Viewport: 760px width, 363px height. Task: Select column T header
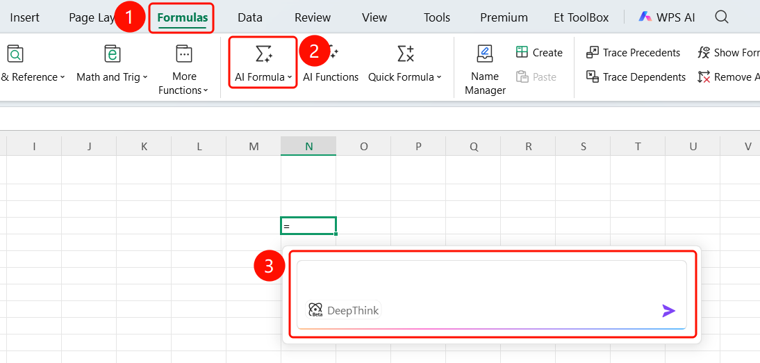tap(638, 146)
